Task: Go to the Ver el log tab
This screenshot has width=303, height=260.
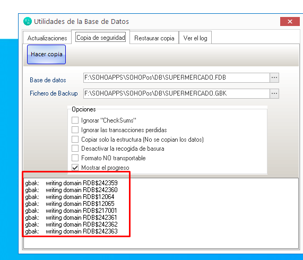Action: (x=195, y=38)
